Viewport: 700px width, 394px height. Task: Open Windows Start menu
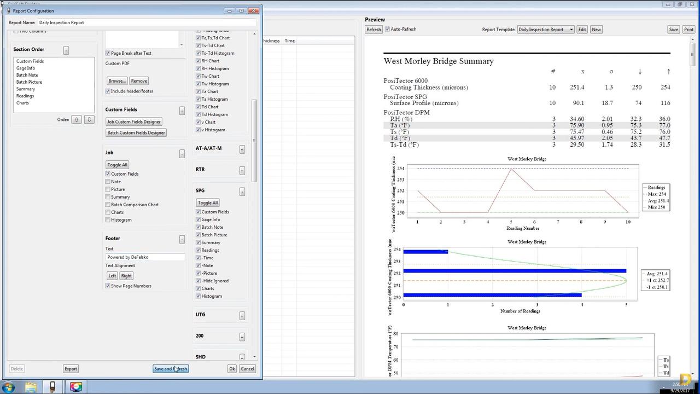(x=9, y=387)
